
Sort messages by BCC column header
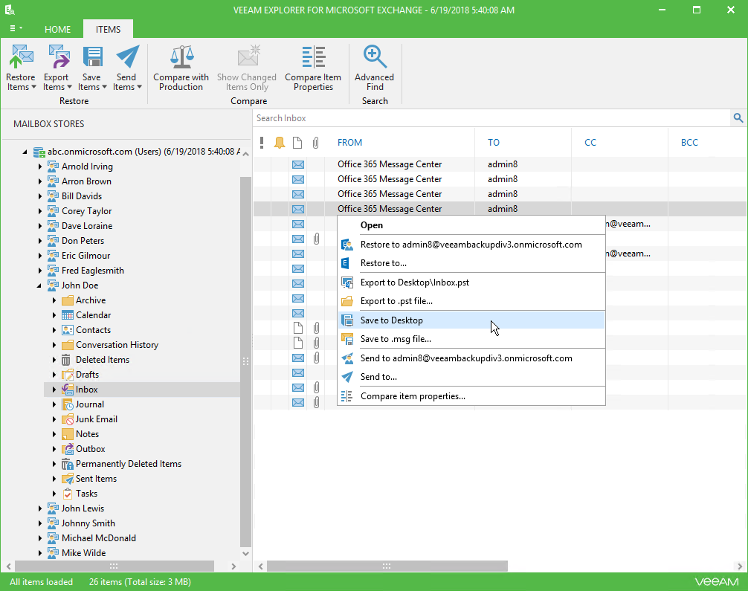(689, 142)
